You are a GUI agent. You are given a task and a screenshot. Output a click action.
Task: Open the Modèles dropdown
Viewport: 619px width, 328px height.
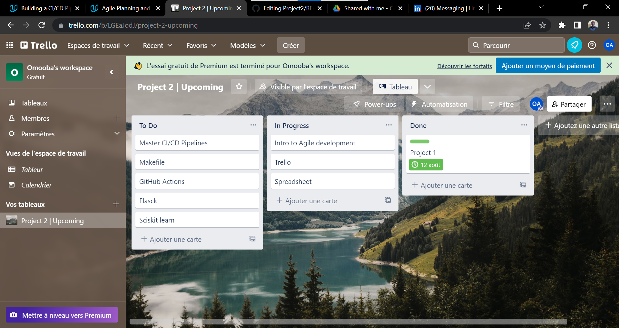pyautogui.click(x=247, y=45)
